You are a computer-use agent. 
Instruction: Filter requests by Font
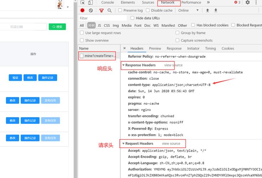(138, 25)
